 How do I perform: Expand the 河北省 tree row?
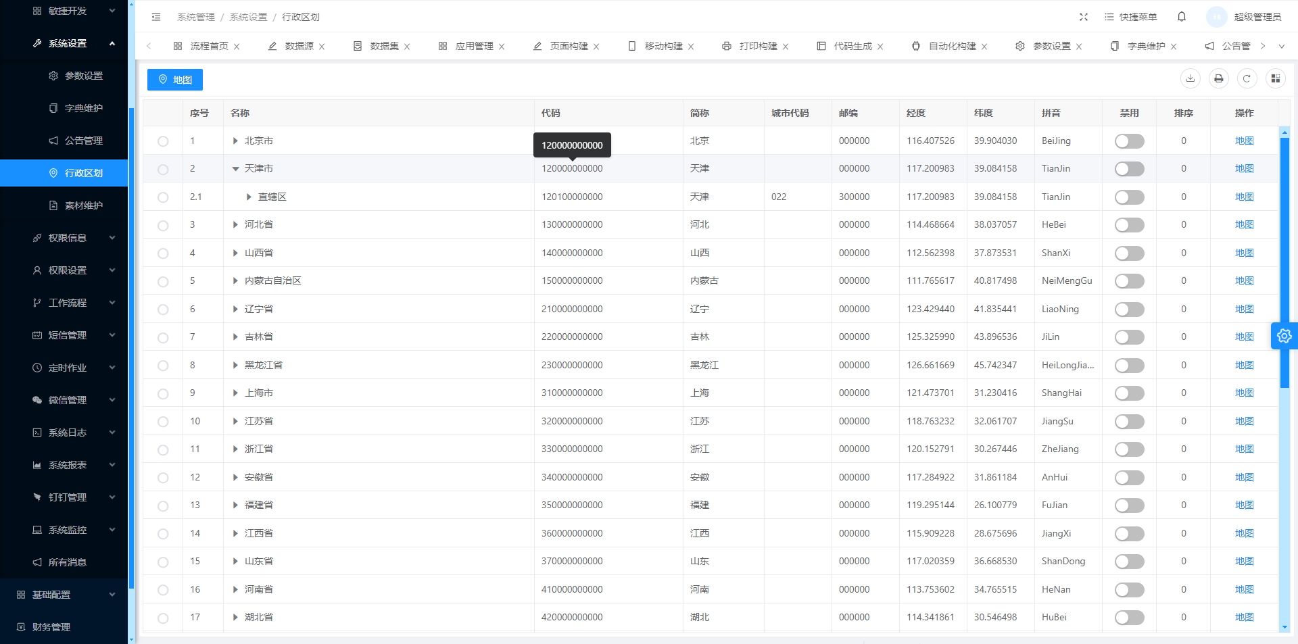point(235,224)
